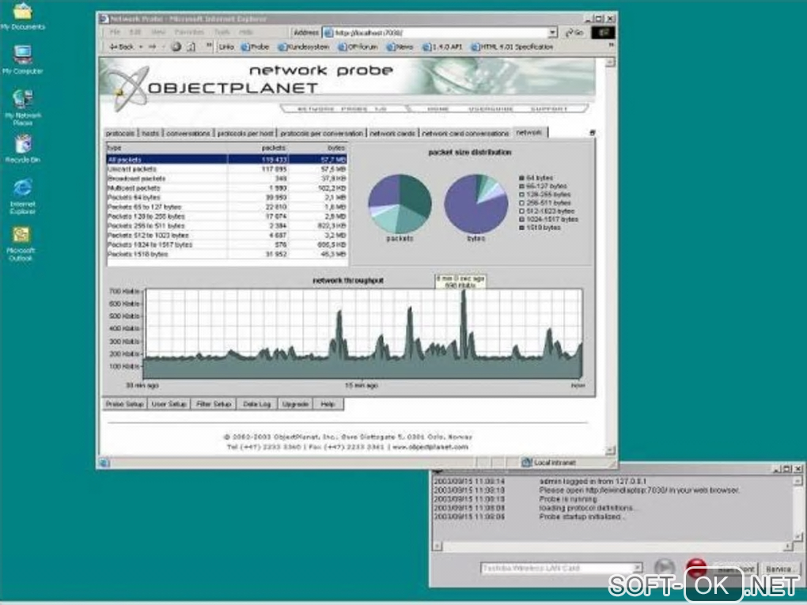Viewport: 807px width, 605px height.
Task: Open Filter Setup
Action: [x=214, y=404]
